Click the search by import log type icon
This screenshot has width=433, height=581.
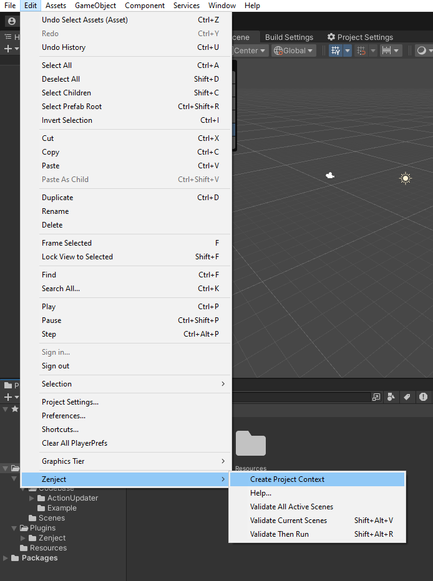423,397
